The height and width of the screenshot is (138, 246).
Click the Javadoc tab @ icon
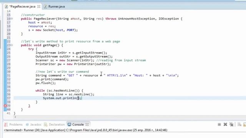[x=27, y=125]
